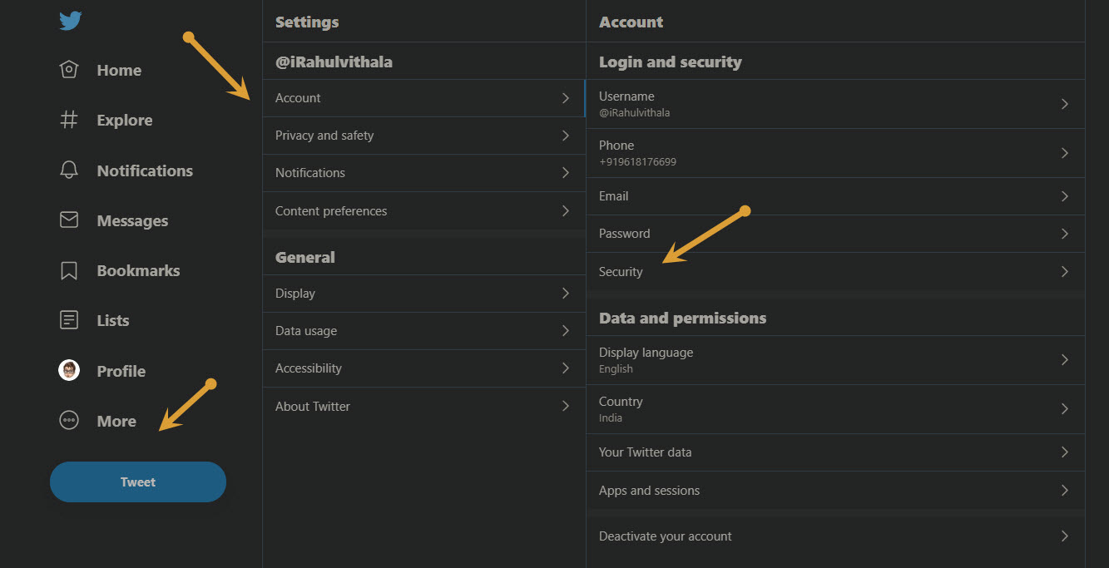Open the Password setting
The height and width of the screenshot is (568, 1109).
(x=835, y=234)
